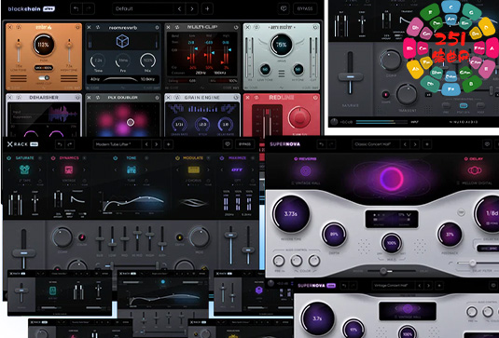The image size is (499, 338).
Task: Go to previous preset in Blockchain
Action: pos(180,8)
